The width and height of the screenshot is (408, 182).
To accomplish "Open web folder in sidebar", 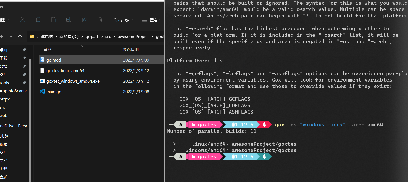I will point(4,115).
